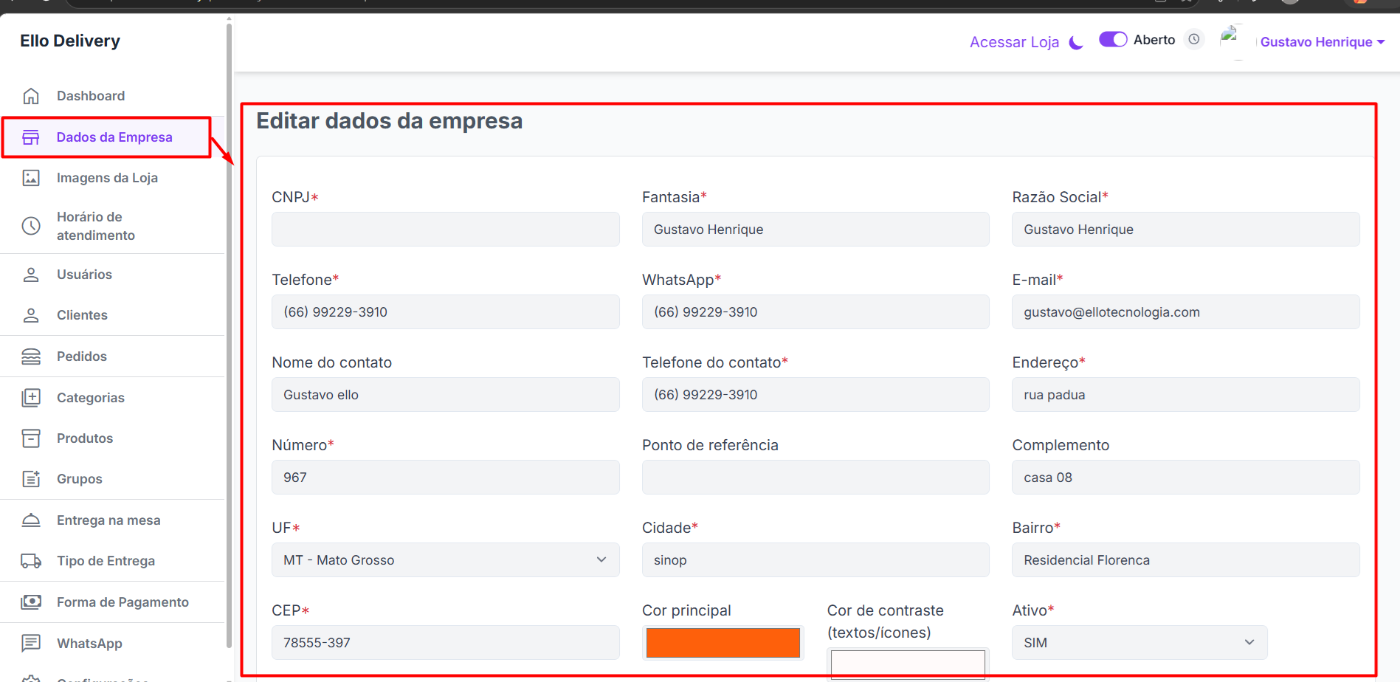Click the Fantasia input field
1400x682 pixels.
815,230
